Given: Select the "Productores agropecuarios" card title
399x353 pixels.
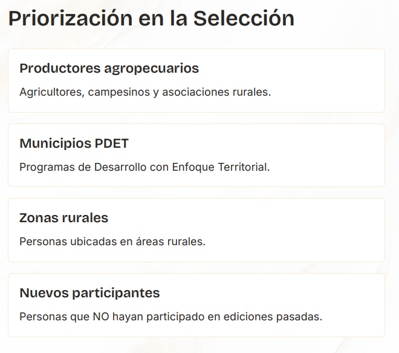Looking at the screenshot, I should coord(109,68).
